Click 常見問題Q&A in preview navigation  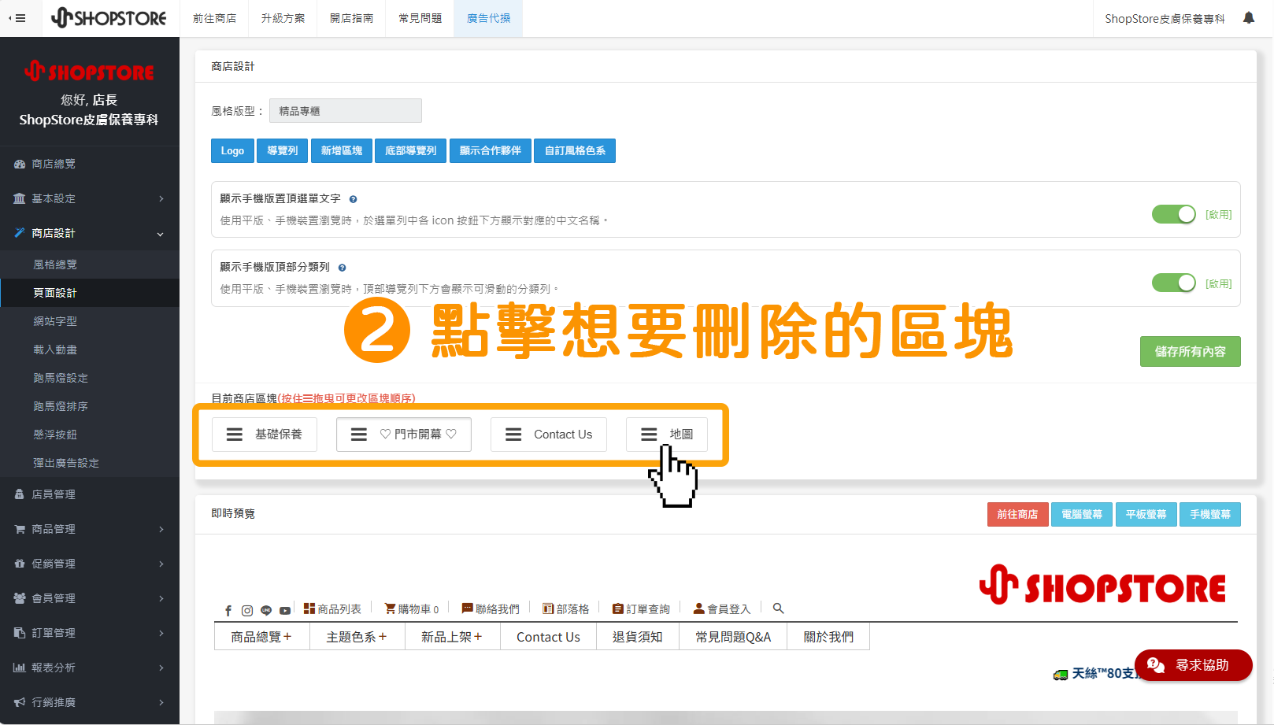pyautogui.click(x=733, y=637)
